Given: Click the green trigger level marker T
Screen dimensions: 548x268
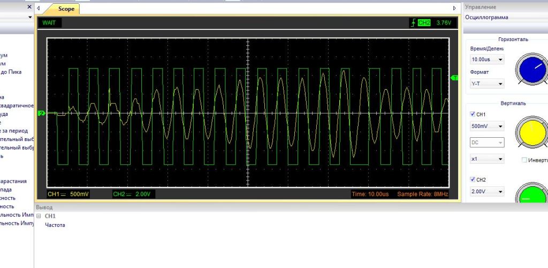Looking at the screenshot, I should pos(455,78).
